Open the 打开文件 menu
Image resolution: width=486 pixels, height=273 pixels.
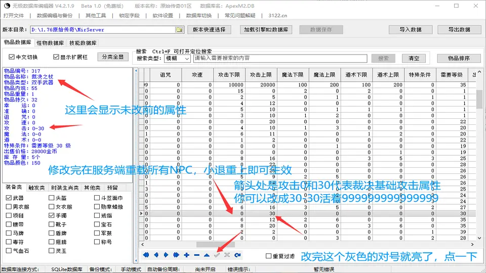14,16
